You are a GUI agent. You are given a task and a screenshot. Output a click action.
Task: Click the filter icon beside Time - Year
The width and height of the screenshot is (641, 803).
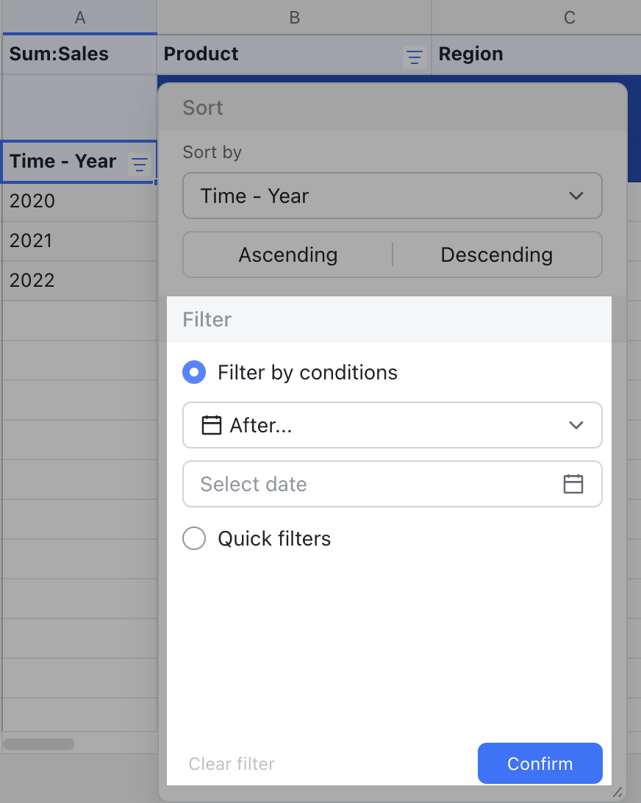(x=139, y=165)
